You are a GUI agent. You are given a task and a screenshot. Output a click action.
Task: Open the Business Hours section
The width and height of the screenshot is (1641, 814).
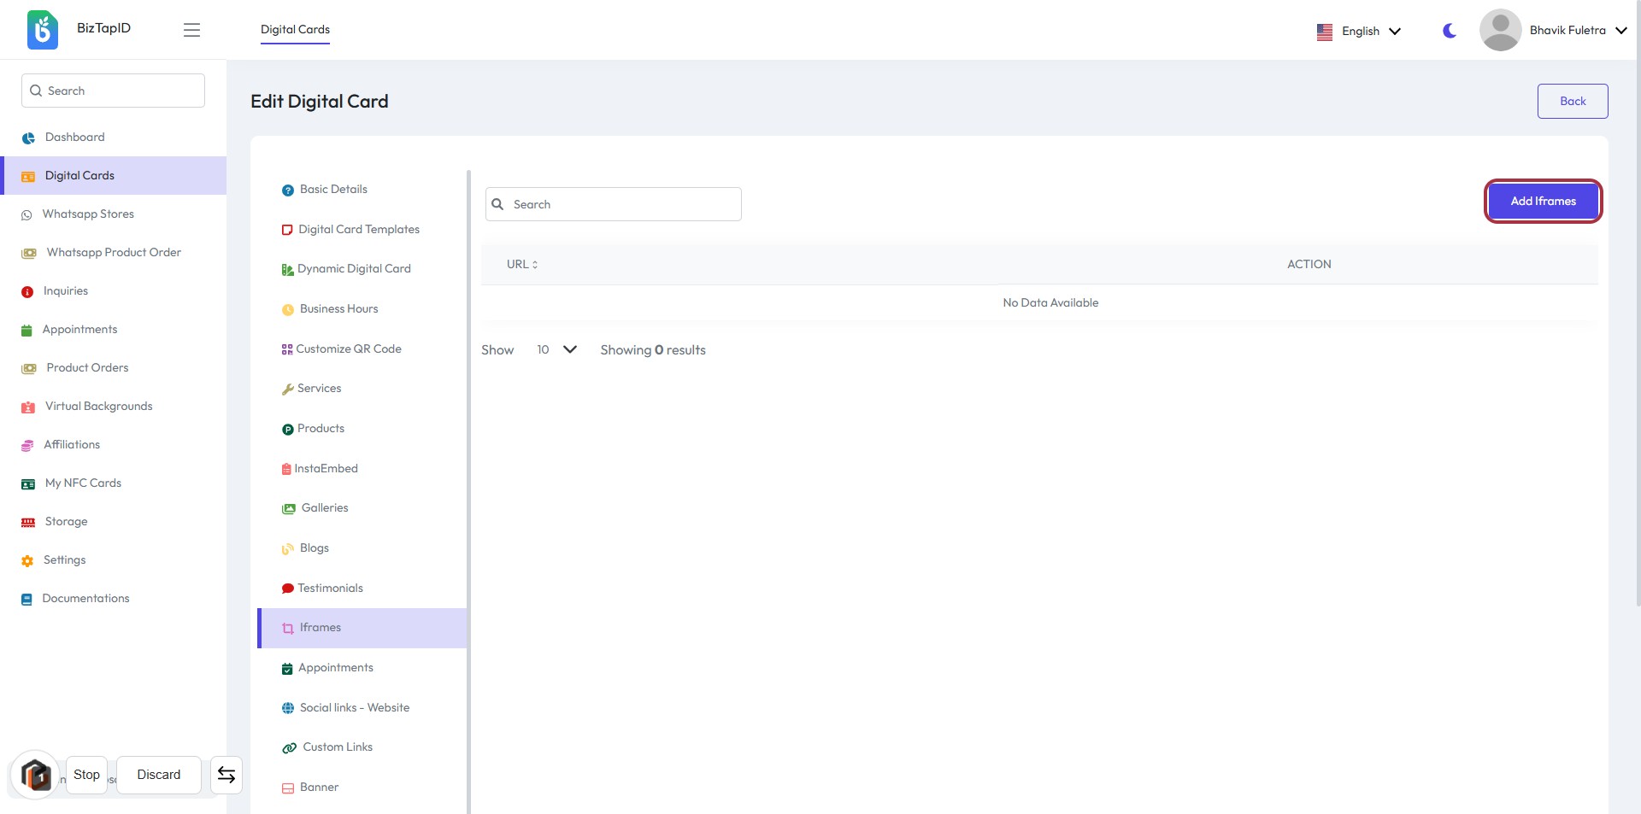[x=338, y=309]
